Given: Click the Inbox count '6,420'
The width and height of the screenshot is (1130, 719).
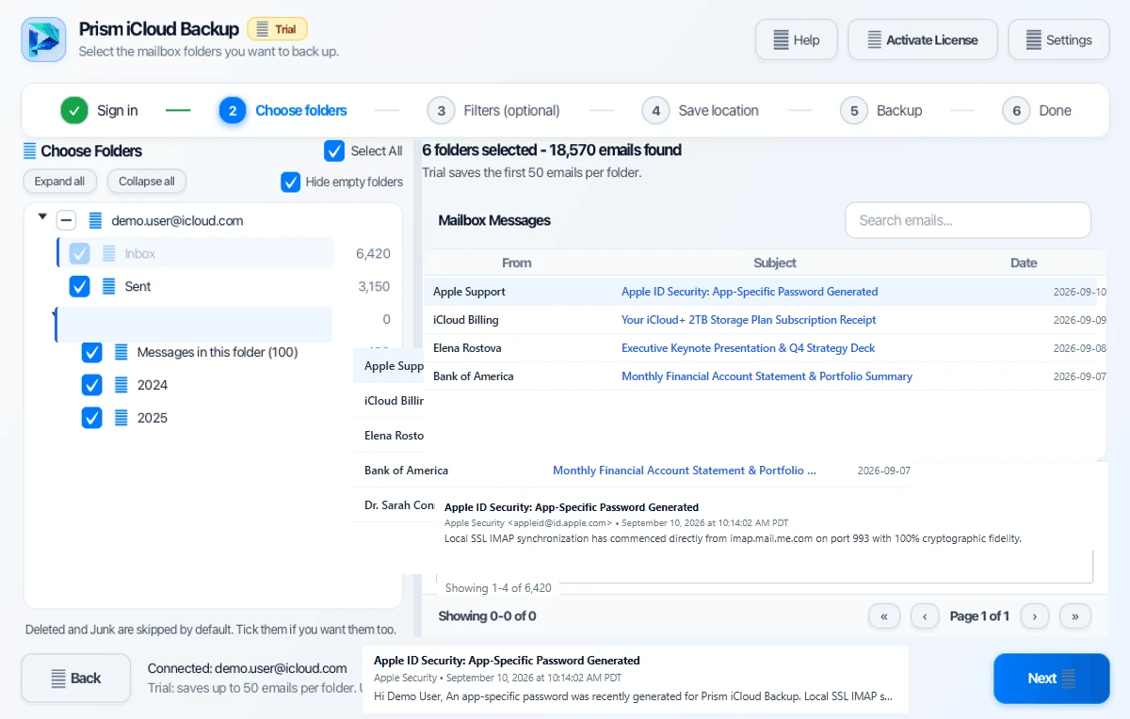Looking at the screenshot, I should (373, 253).
